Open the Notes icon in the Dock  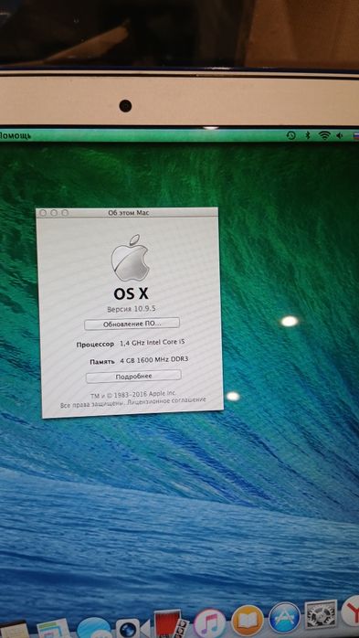[x=15, y=630]
